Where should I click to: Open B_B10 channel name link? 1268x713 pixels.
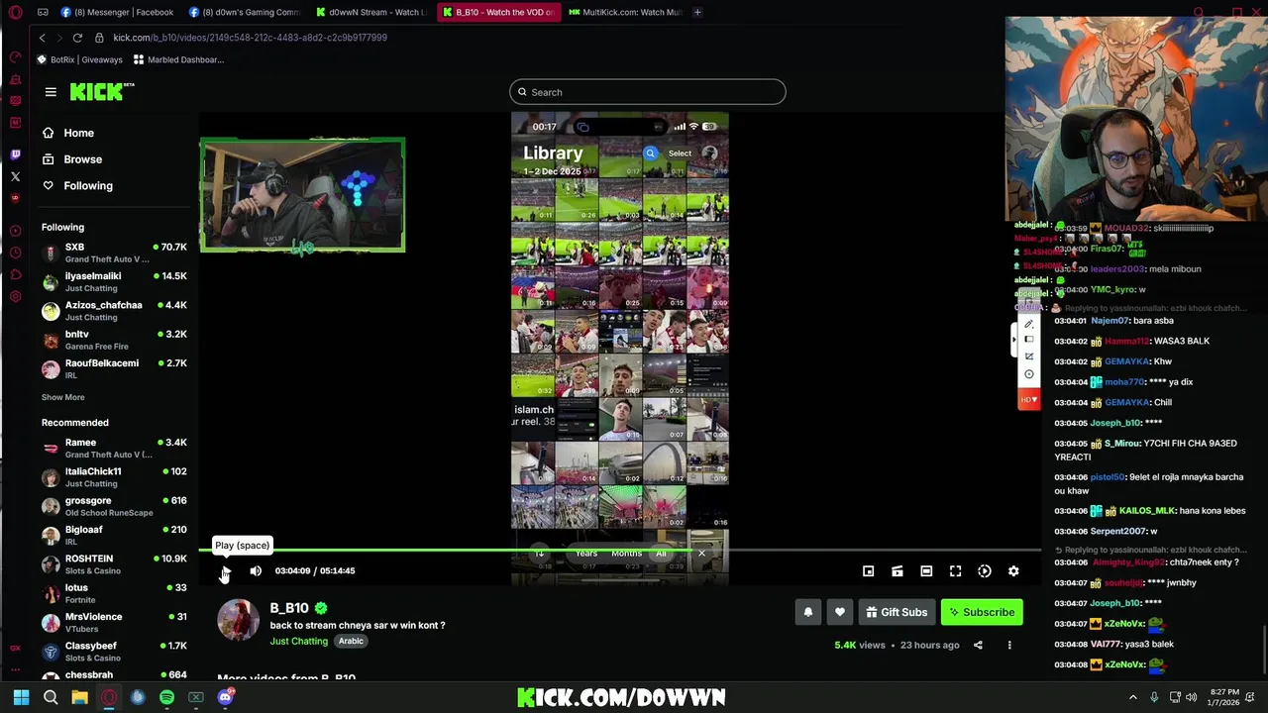click(x=289, y=608)
